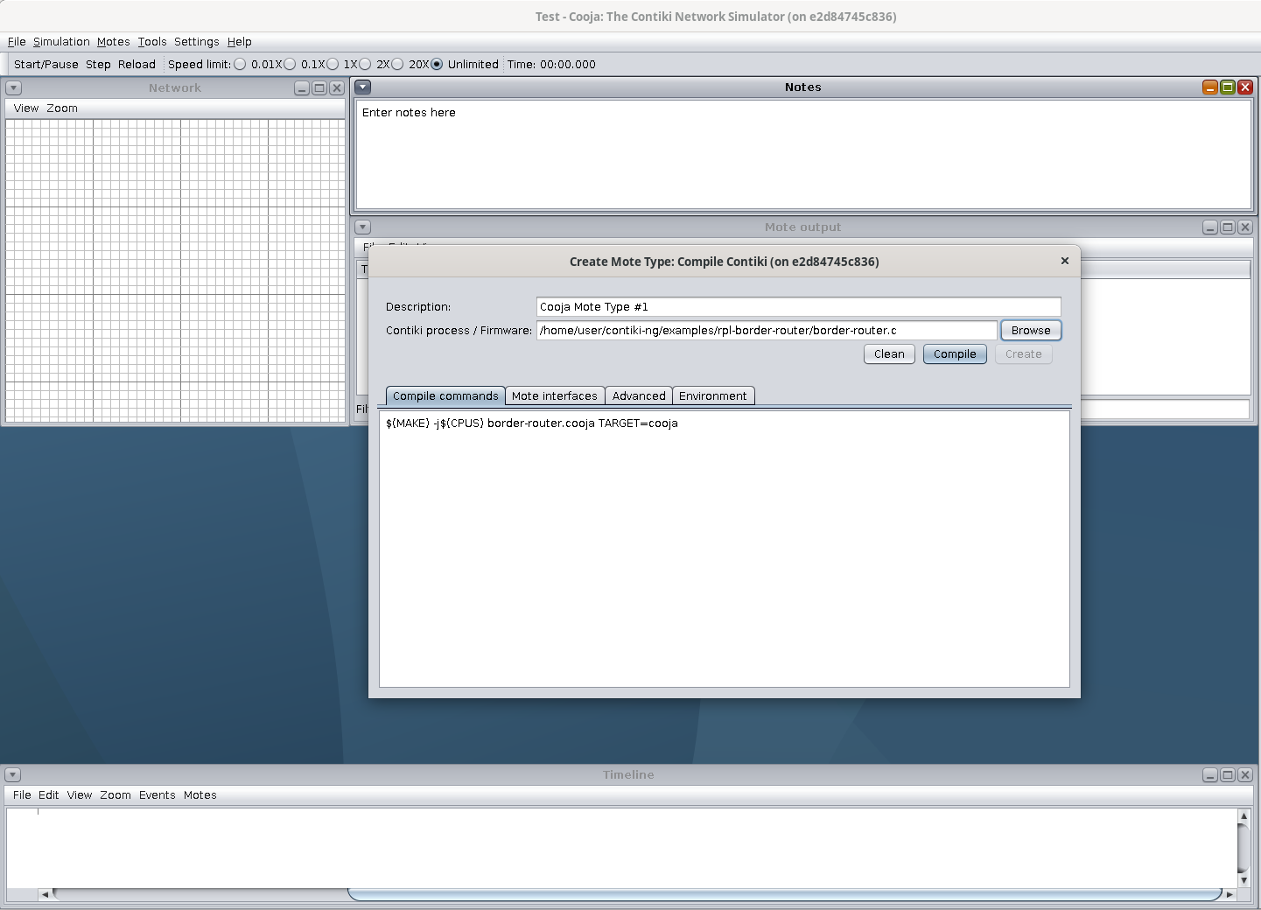Click the Reload simulation button

coord(137,65)
